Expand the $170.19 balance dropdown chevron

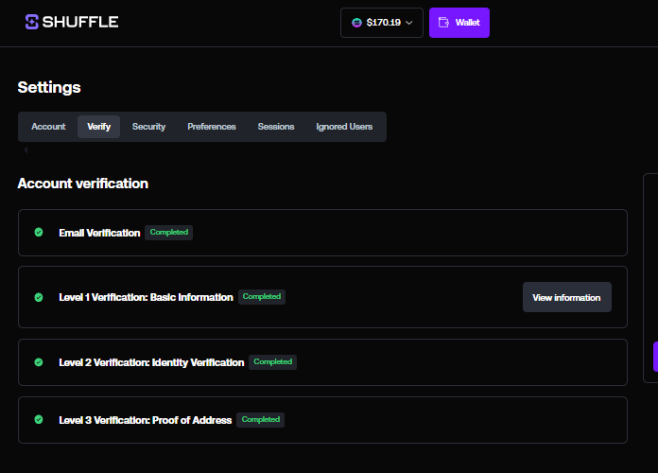(409, 23)
